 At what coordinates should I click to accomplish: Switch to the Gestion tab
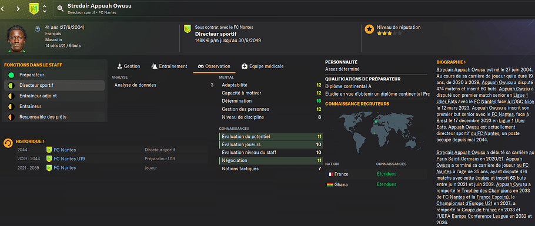pyautogui.click(x=128, y=66)
